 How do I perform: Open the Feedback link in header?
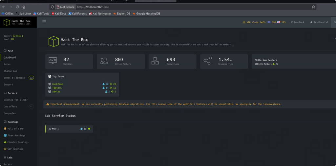tap(297, 22)
